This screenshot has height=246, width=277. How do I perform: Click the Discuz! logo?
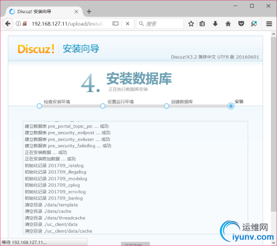click(36, 49)
